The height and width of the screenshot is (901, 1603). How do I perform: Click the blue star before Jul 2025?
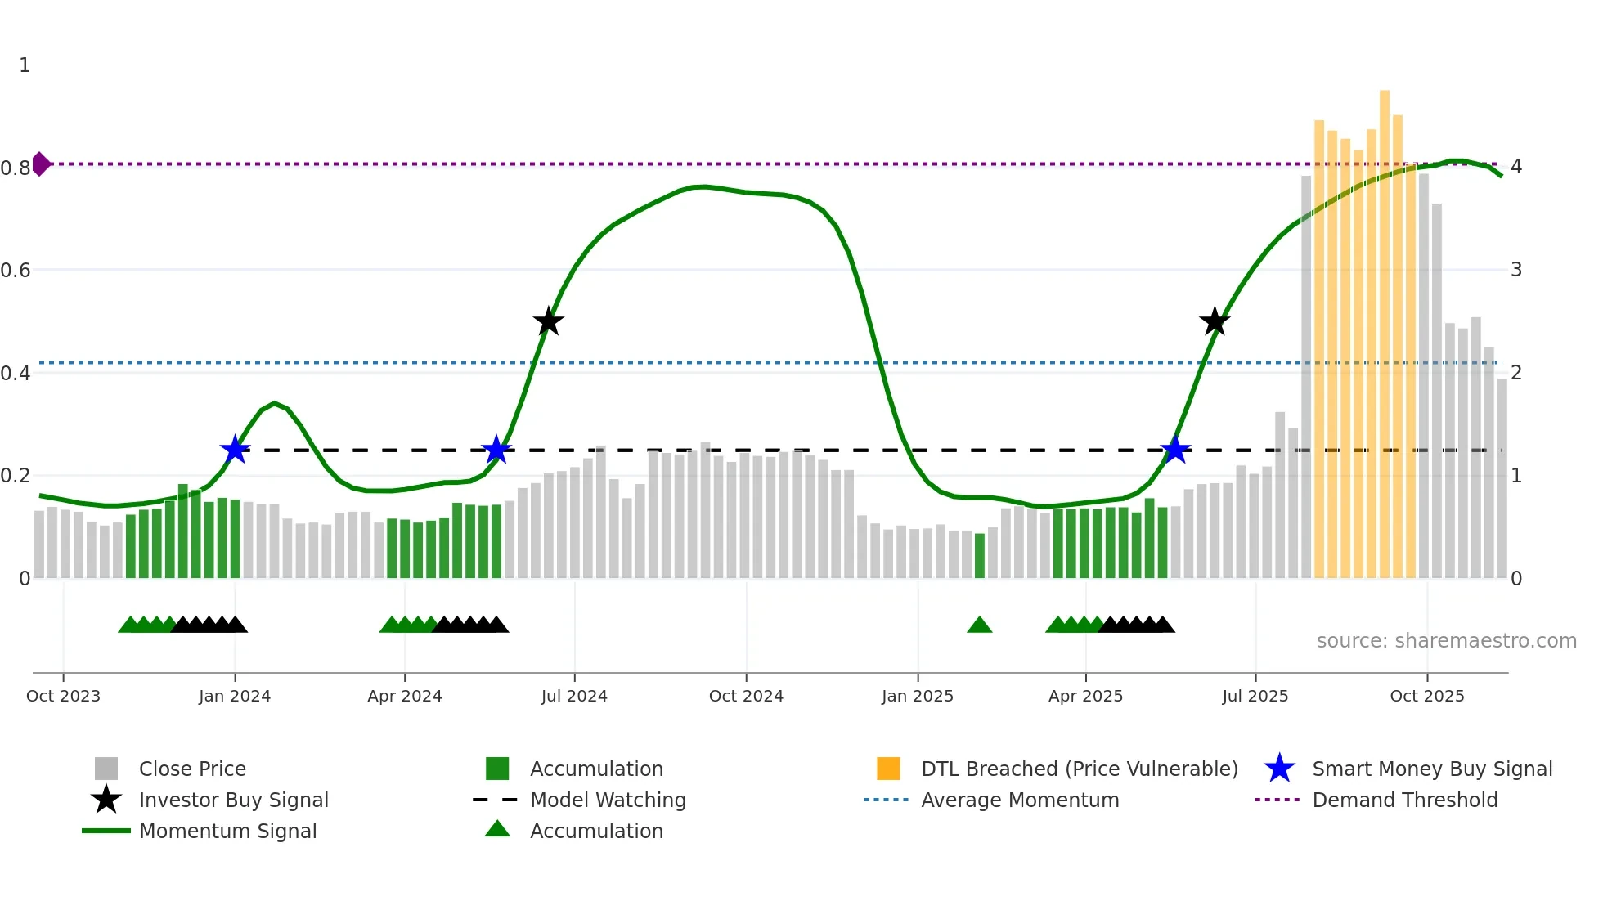pos(1175,450)
